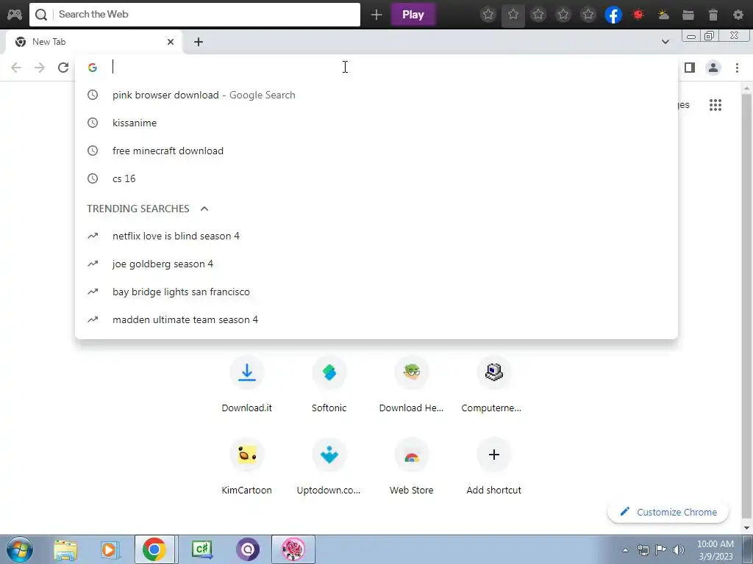Select trending joe goldberg season 4

[376, 264]
